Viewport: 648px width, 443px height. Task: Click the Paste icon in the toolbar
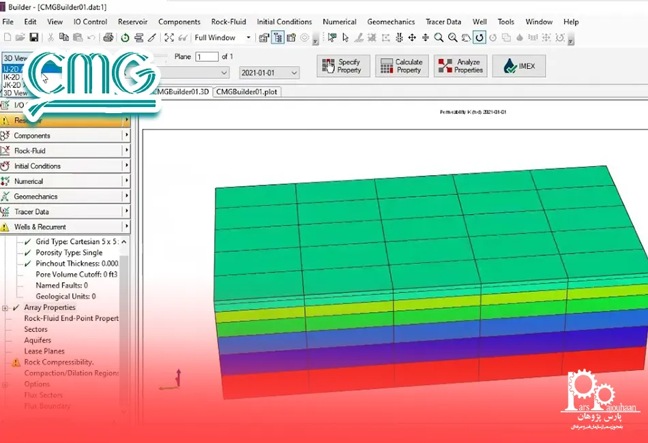(77, 37)
